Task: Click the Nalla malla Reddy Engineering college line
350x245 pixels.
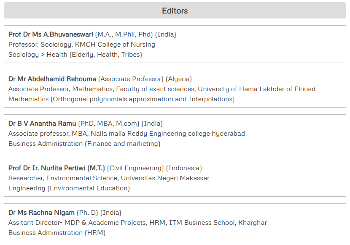Action: (127, 134)
